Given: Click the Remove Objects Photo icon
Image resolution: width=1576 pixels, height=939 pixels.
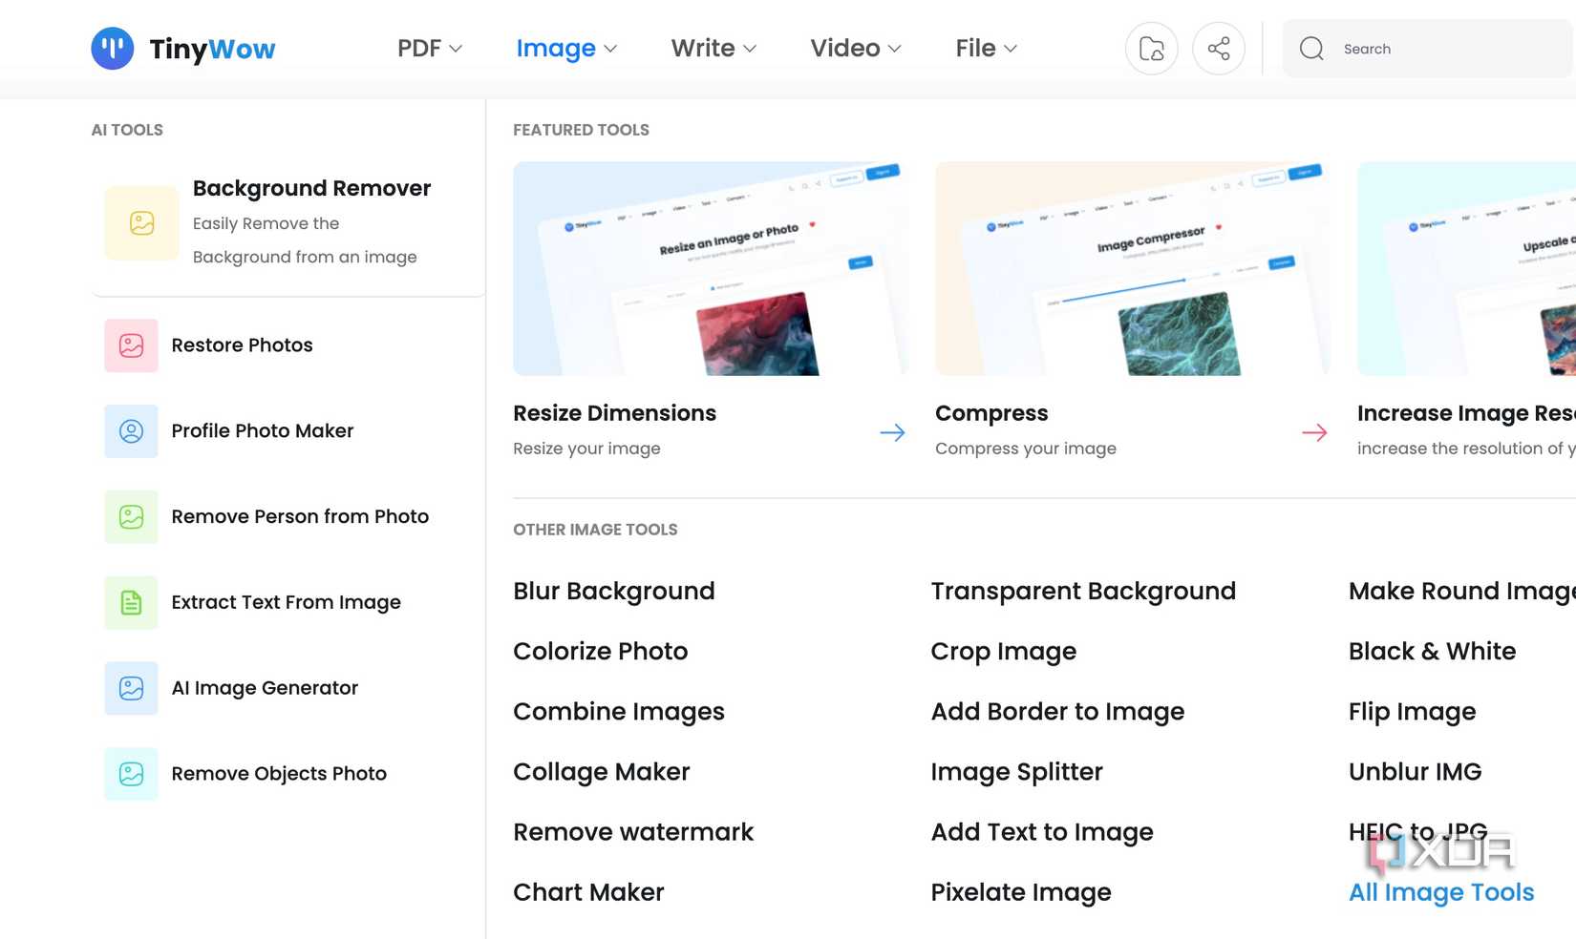Looking at the screenshot, I should [131, 774].
